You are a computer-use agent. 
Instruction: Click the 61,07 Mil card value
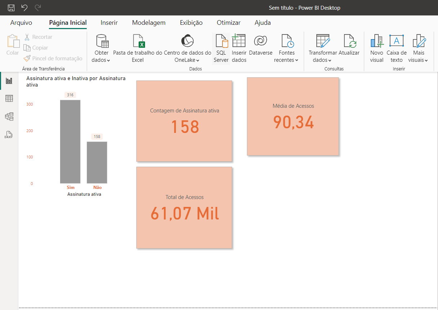point(185,213)
